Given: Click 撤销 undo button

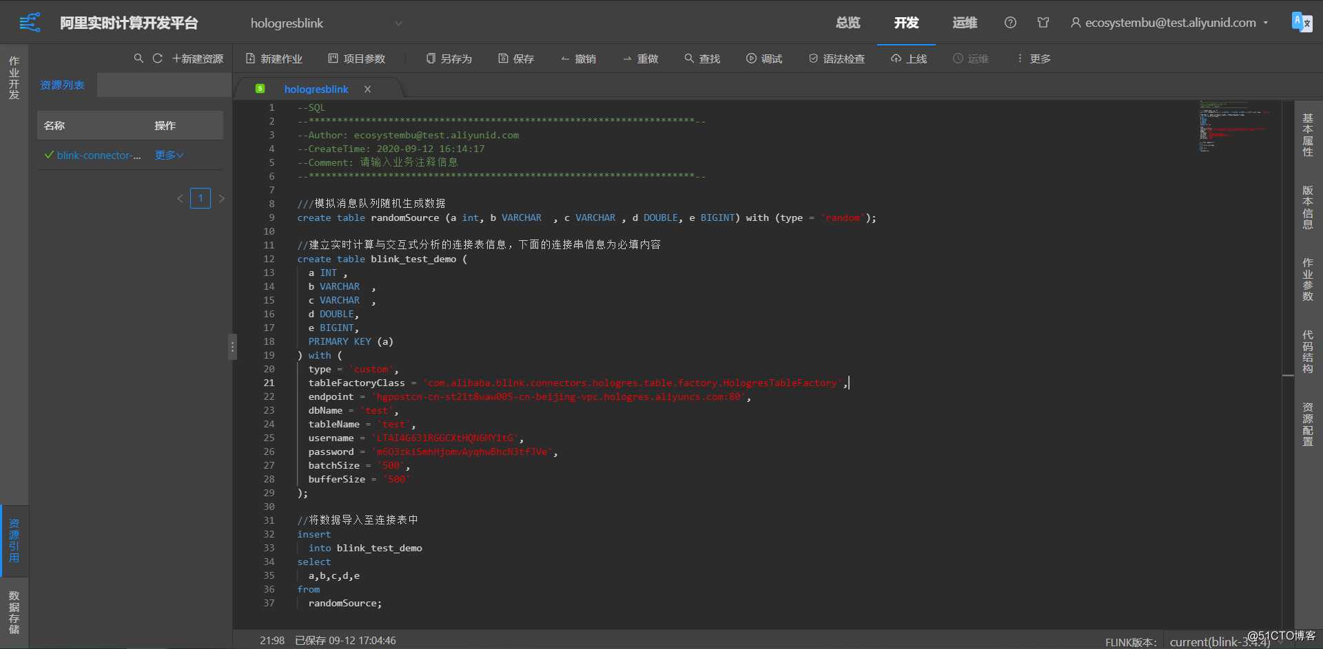Looking at the screenshot, I should click(x=579, y=58).
